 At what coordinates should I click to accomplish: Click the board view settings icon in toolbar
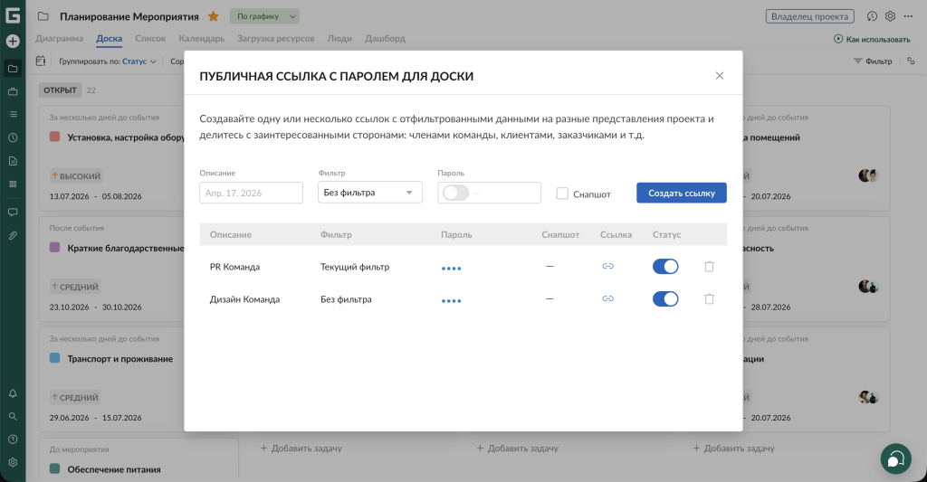[x=41, y=61]
